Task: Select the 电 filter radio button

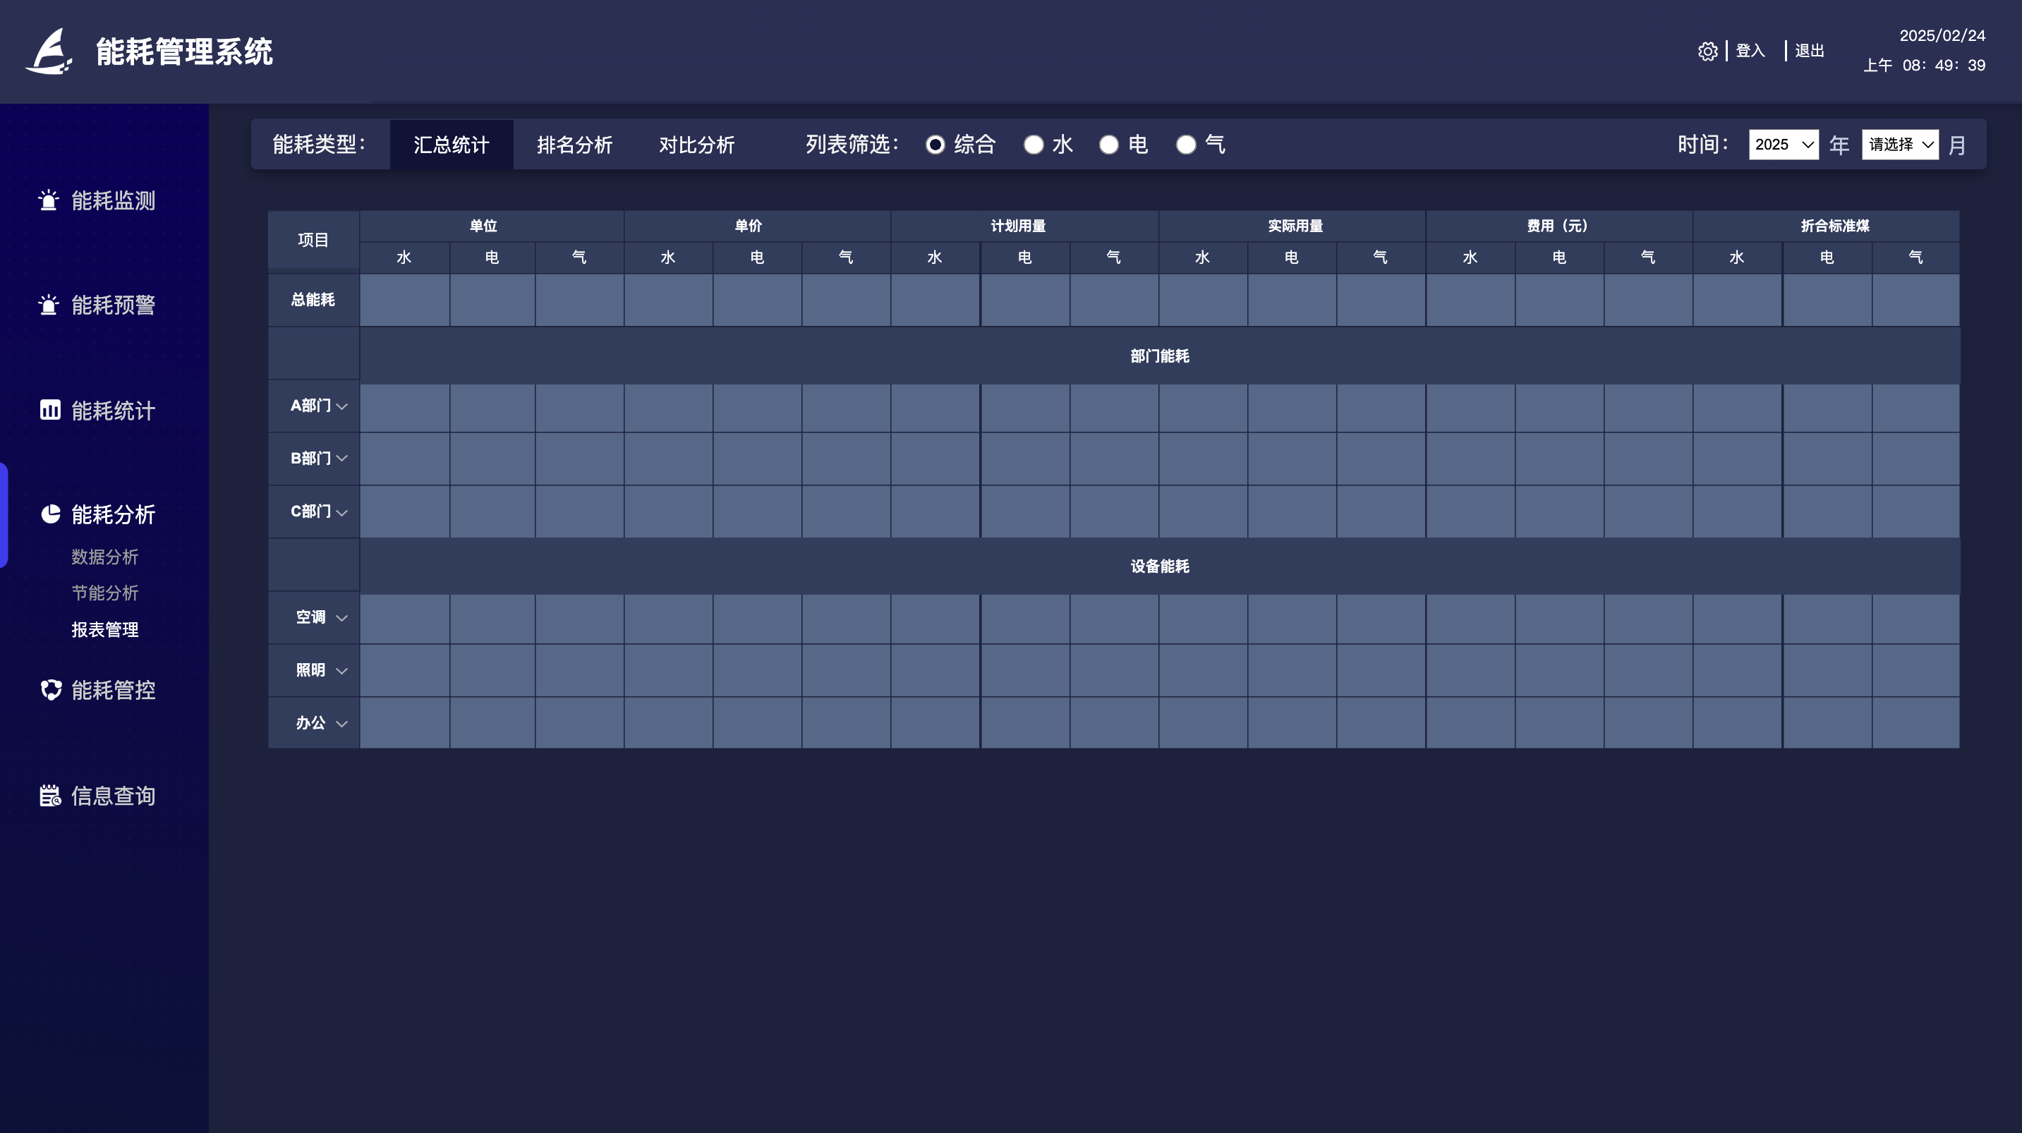Action: (x=1108, y=145)
